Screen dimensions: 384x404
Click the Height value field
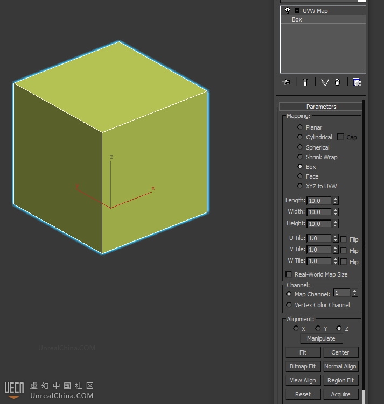point(319,224)
